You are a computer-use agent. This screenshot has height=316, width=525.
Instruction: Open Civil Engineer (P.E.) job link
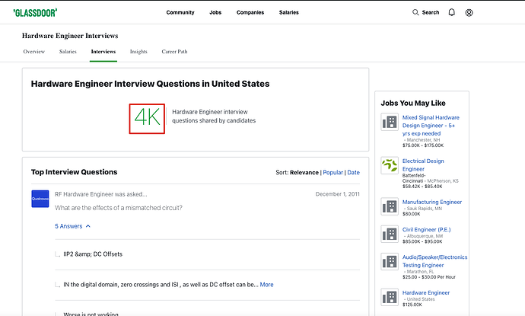[x=426, y=229]
